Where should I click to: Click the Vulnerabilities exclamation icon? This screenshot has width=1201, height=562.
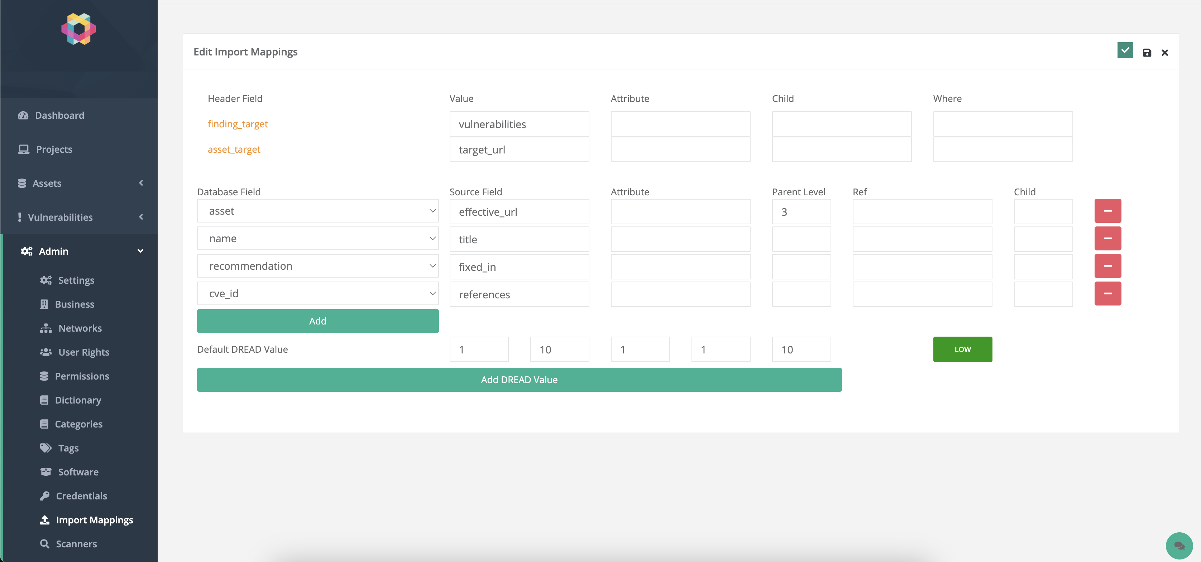tap(20, 217)
